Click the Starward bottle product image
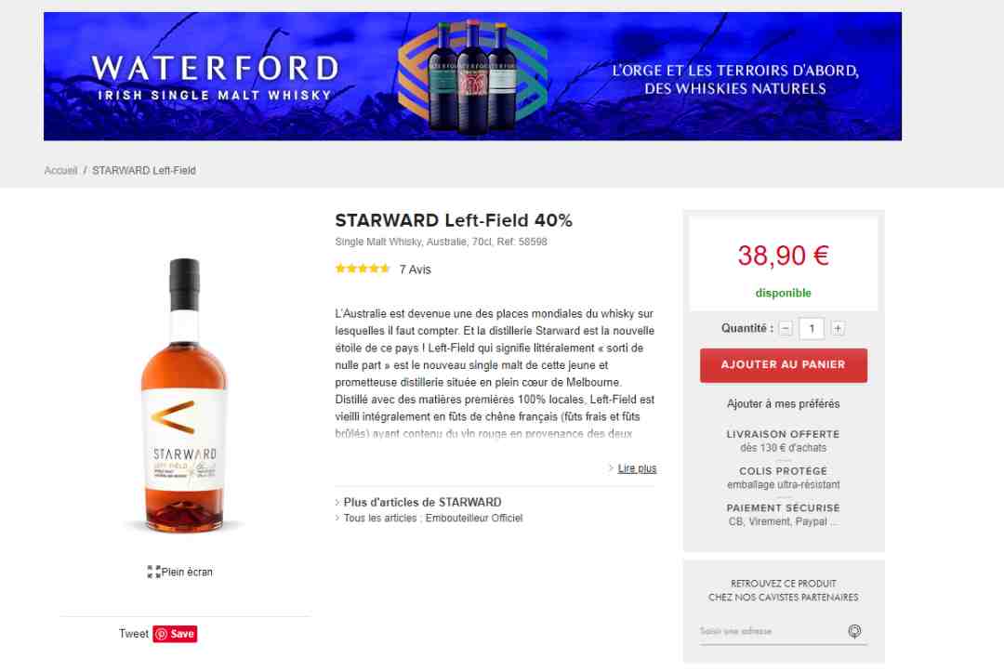The height and width of the screenshot is (671, 1004). [184, 395]
